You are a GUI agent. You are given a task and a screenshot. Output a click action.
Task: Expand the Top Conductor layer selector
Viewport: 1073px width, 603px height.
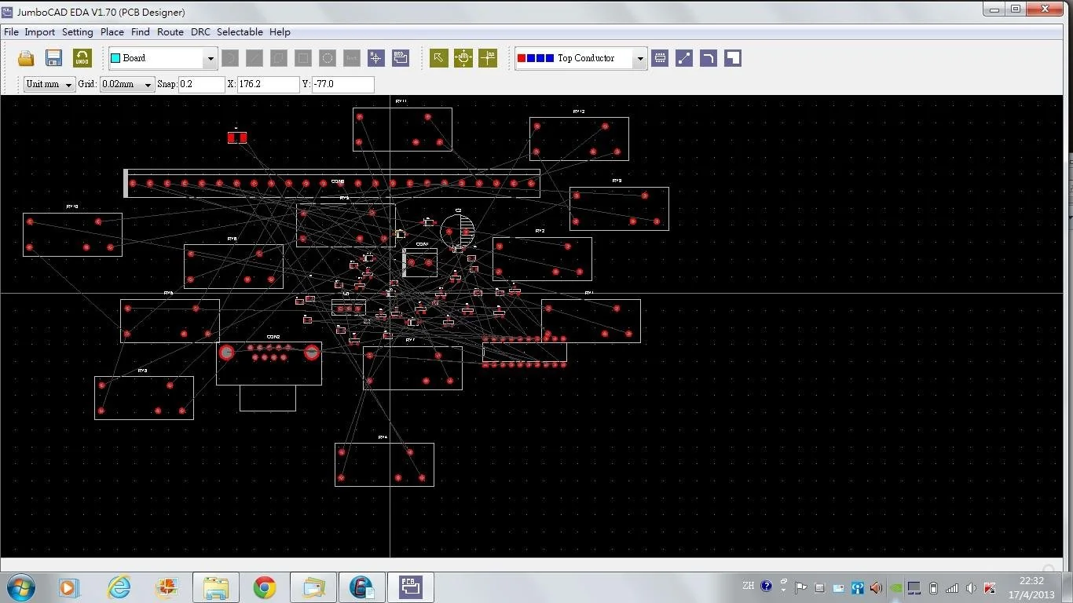(x=639, y=57)
